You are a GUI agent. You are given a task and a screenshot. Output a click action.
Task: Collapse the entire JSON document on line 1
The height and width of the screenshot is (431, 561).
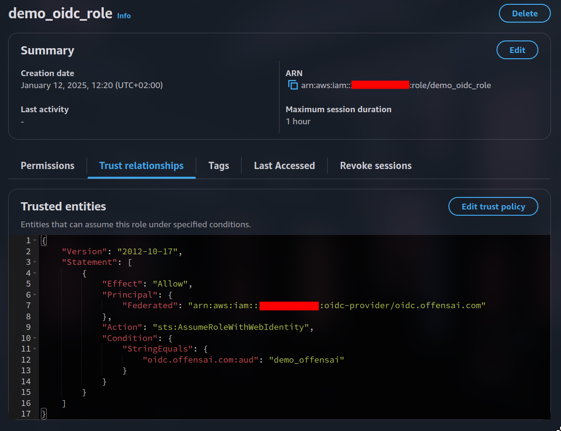coord(34,240)
